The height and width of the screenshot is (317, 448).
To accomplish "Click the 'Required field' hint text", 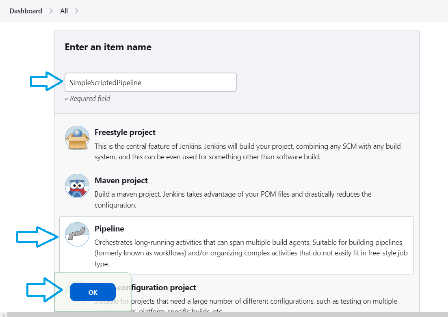I will point(87,99).
